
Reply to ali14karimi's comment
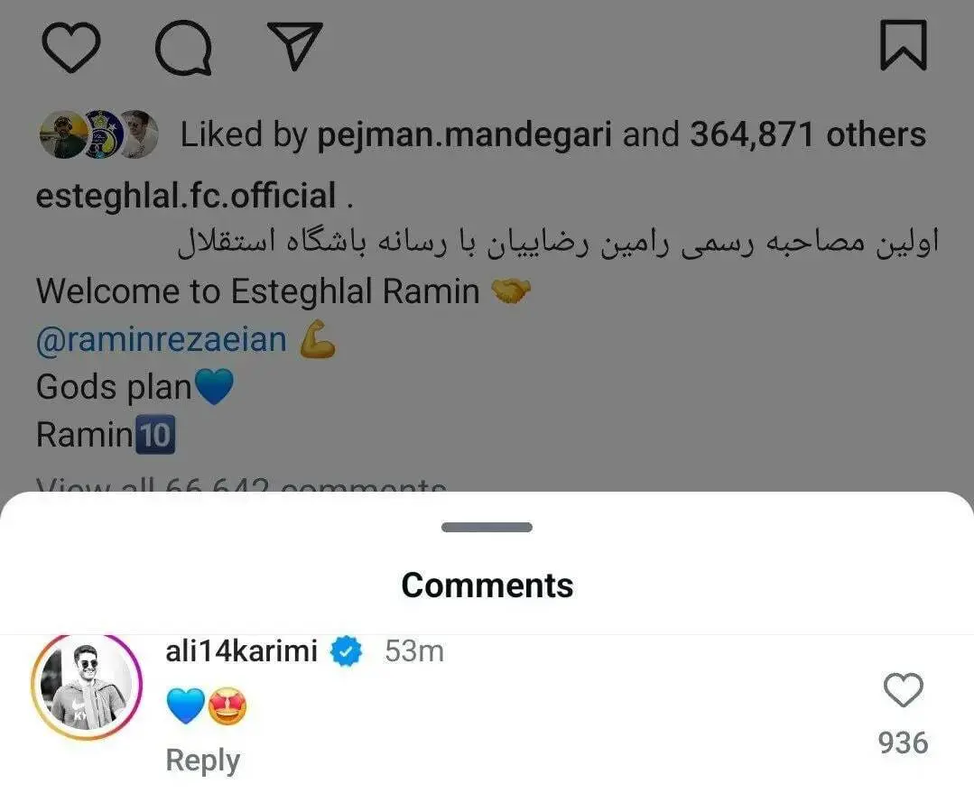point(202,761)
